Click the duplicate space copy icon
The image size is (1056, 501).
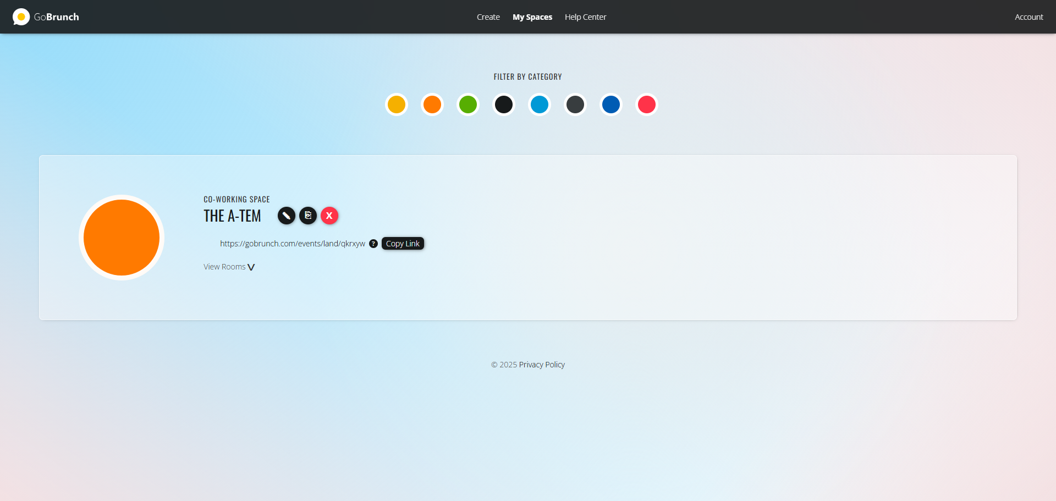pos(308,216)
